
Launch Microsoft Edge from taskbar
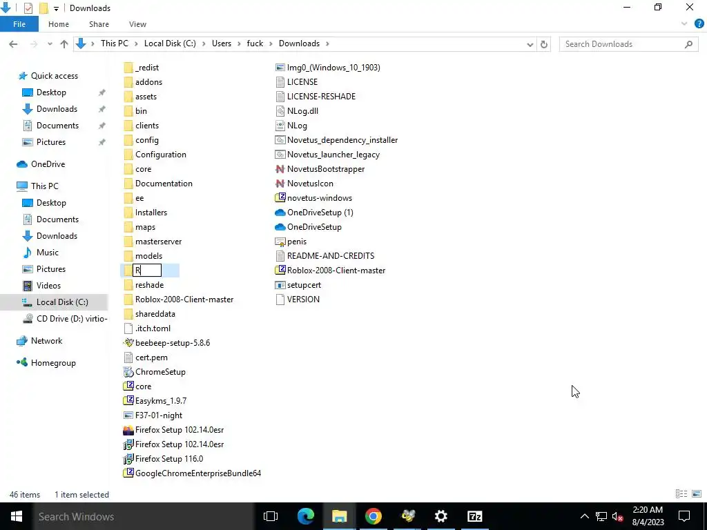pos(306,516)
